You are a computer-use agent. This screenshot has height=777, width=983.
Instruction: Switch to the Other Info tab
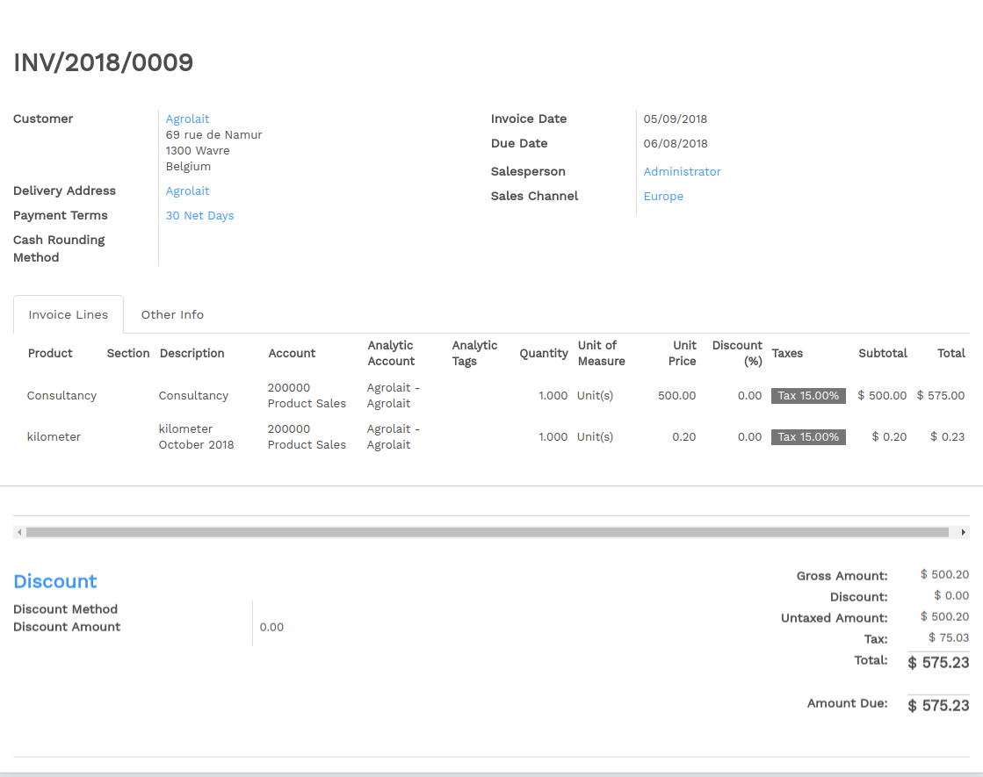172,314
